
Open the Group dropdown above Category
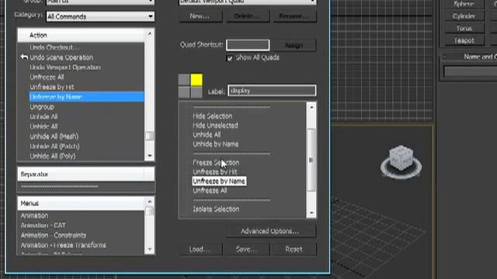[100, 2]
